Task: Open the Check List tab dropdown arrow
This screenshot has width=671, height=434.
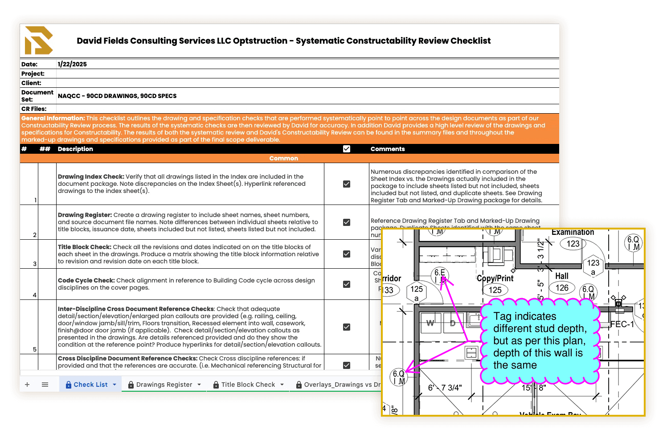Action: tap(115, 385)
